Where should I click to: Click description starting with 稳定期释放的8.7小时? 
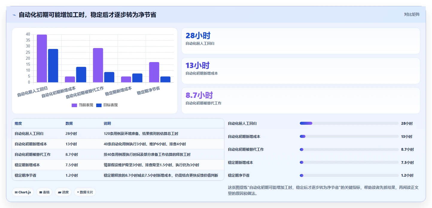point(161,175)
